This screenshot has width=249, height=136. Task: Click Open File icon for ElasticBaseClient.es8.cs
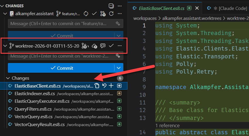click(97, 86)
